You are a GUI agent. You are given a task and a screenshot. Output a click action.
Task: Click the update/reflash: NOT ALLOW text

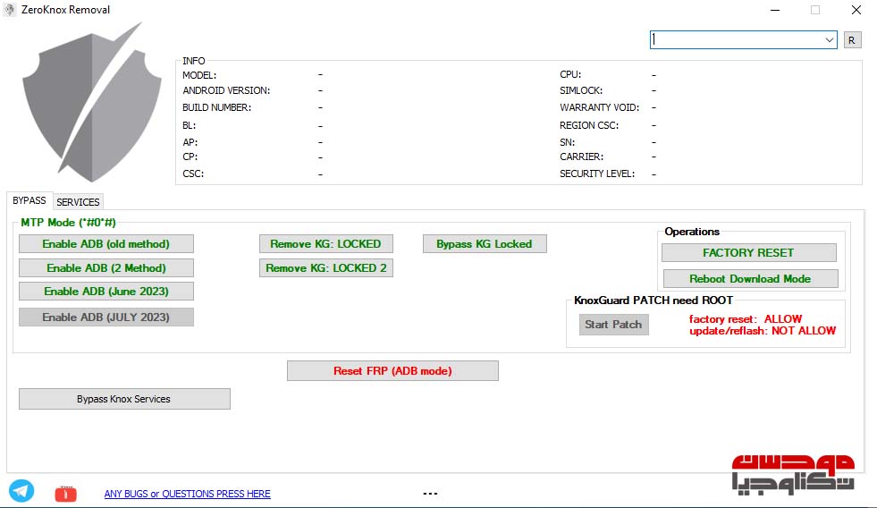point(763,331)
